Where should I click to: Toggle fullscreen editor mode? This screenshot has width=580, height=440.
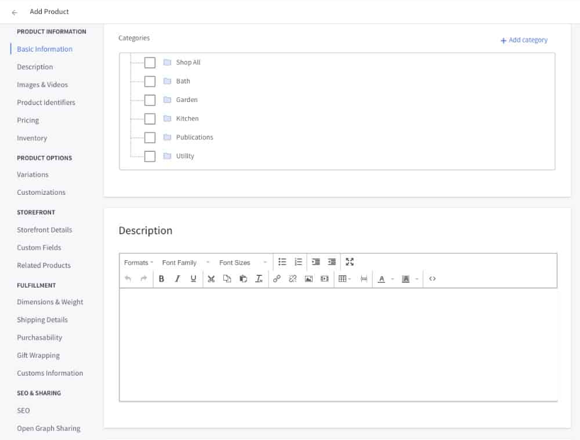click(350, 262)
